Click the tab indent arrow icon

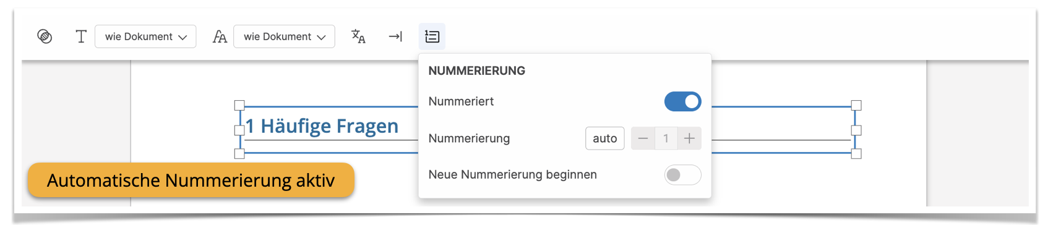(x=395, y=36)
